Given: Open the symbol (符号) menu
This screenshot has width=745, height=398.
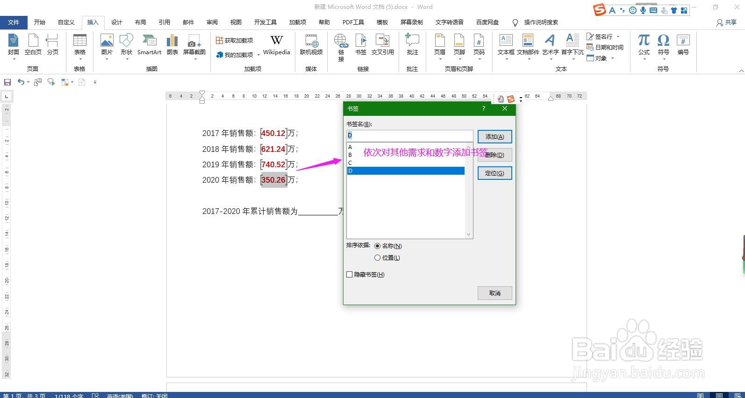Looking at the screenshot, I should point(664,47).
